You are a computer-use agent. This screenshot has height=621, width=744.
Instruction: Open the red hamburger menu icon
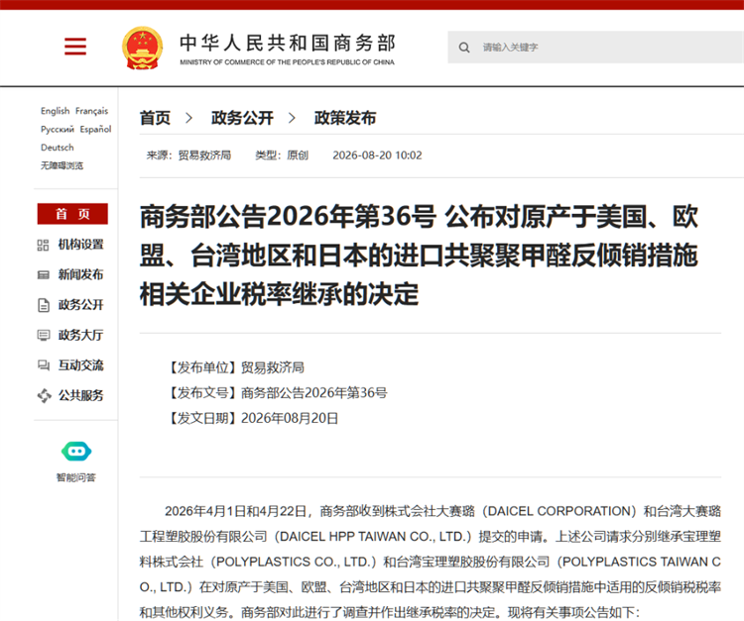tap(75, 47)
